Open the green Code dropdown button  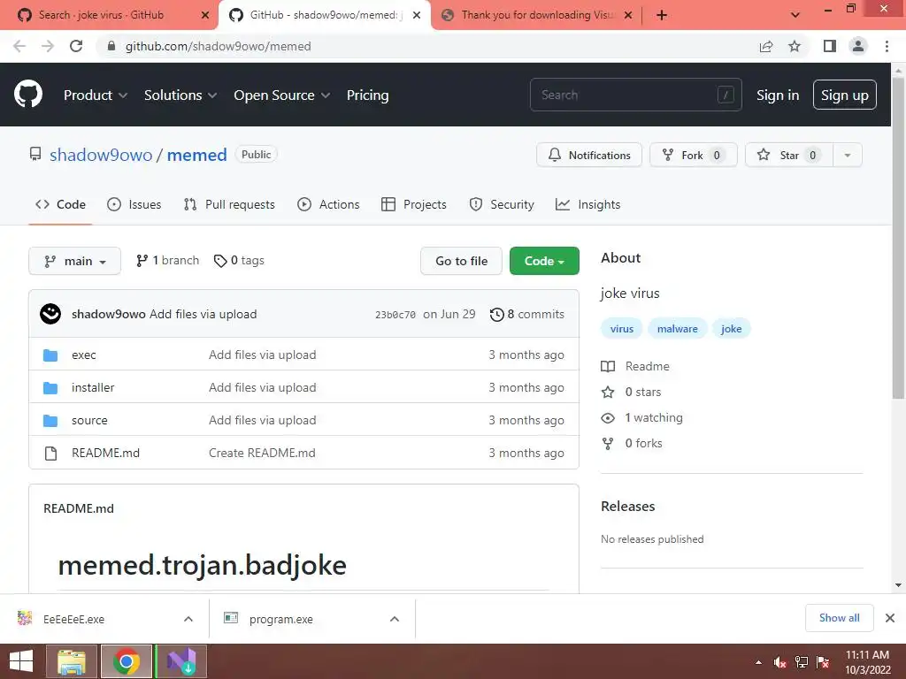(x=544, y=261)
